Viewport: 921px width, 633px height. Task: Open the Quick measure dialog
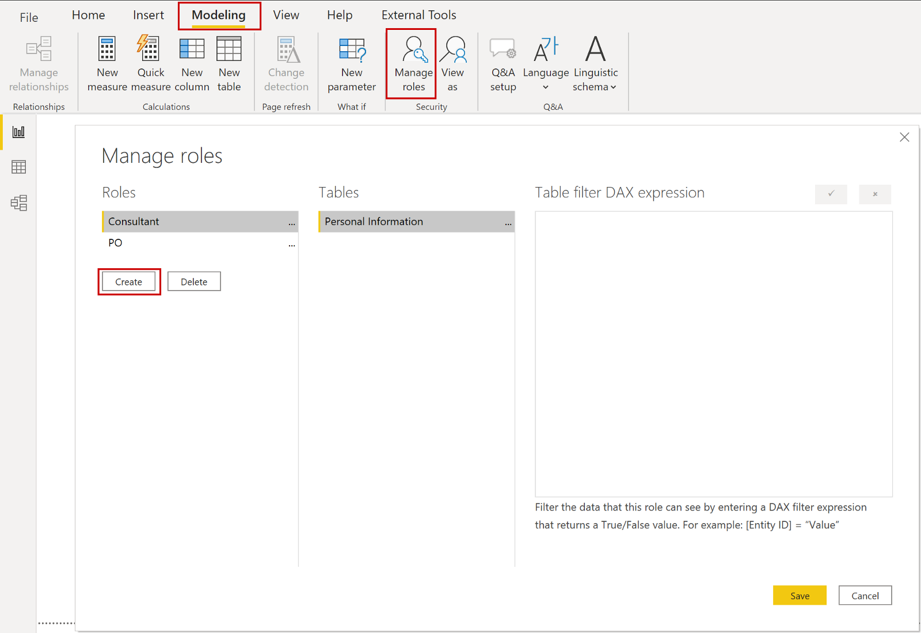pyautogui.click(x=150, y=63)
